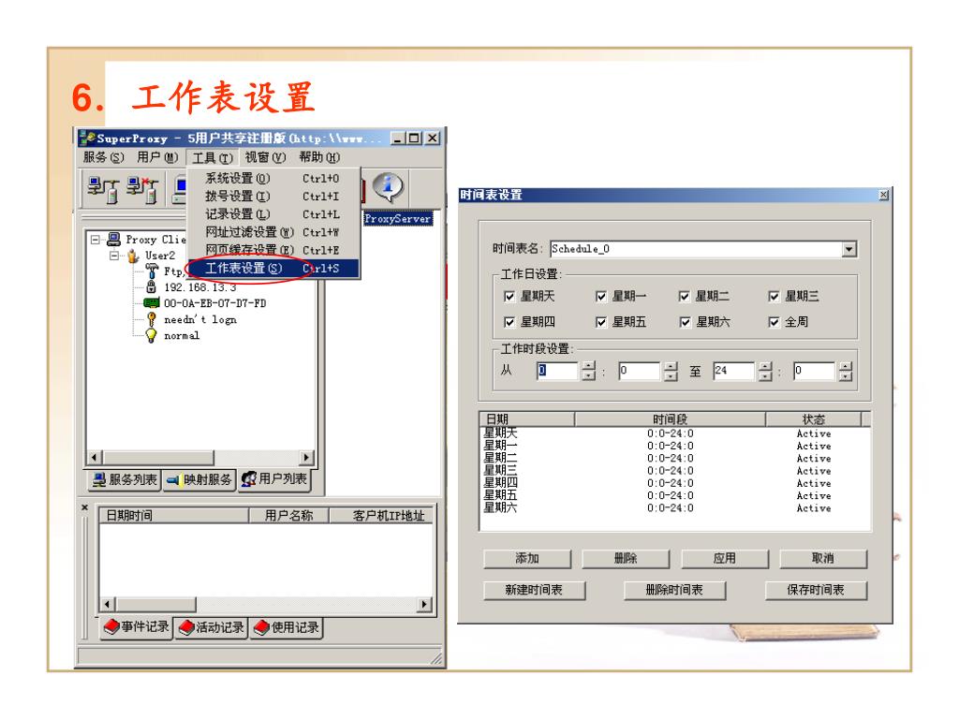The width and height of the screenshot is (959, 719).
Task: Choose 拨号设置(I) menu entry
Action: [x=273, y=197]
